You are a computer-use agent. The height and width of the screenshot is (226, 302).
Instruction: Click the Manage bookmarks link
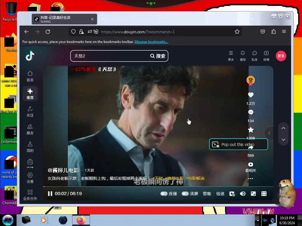(151, 42)
